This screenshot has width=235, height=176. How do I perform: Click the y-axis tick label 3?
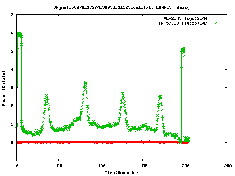[12, 88]
